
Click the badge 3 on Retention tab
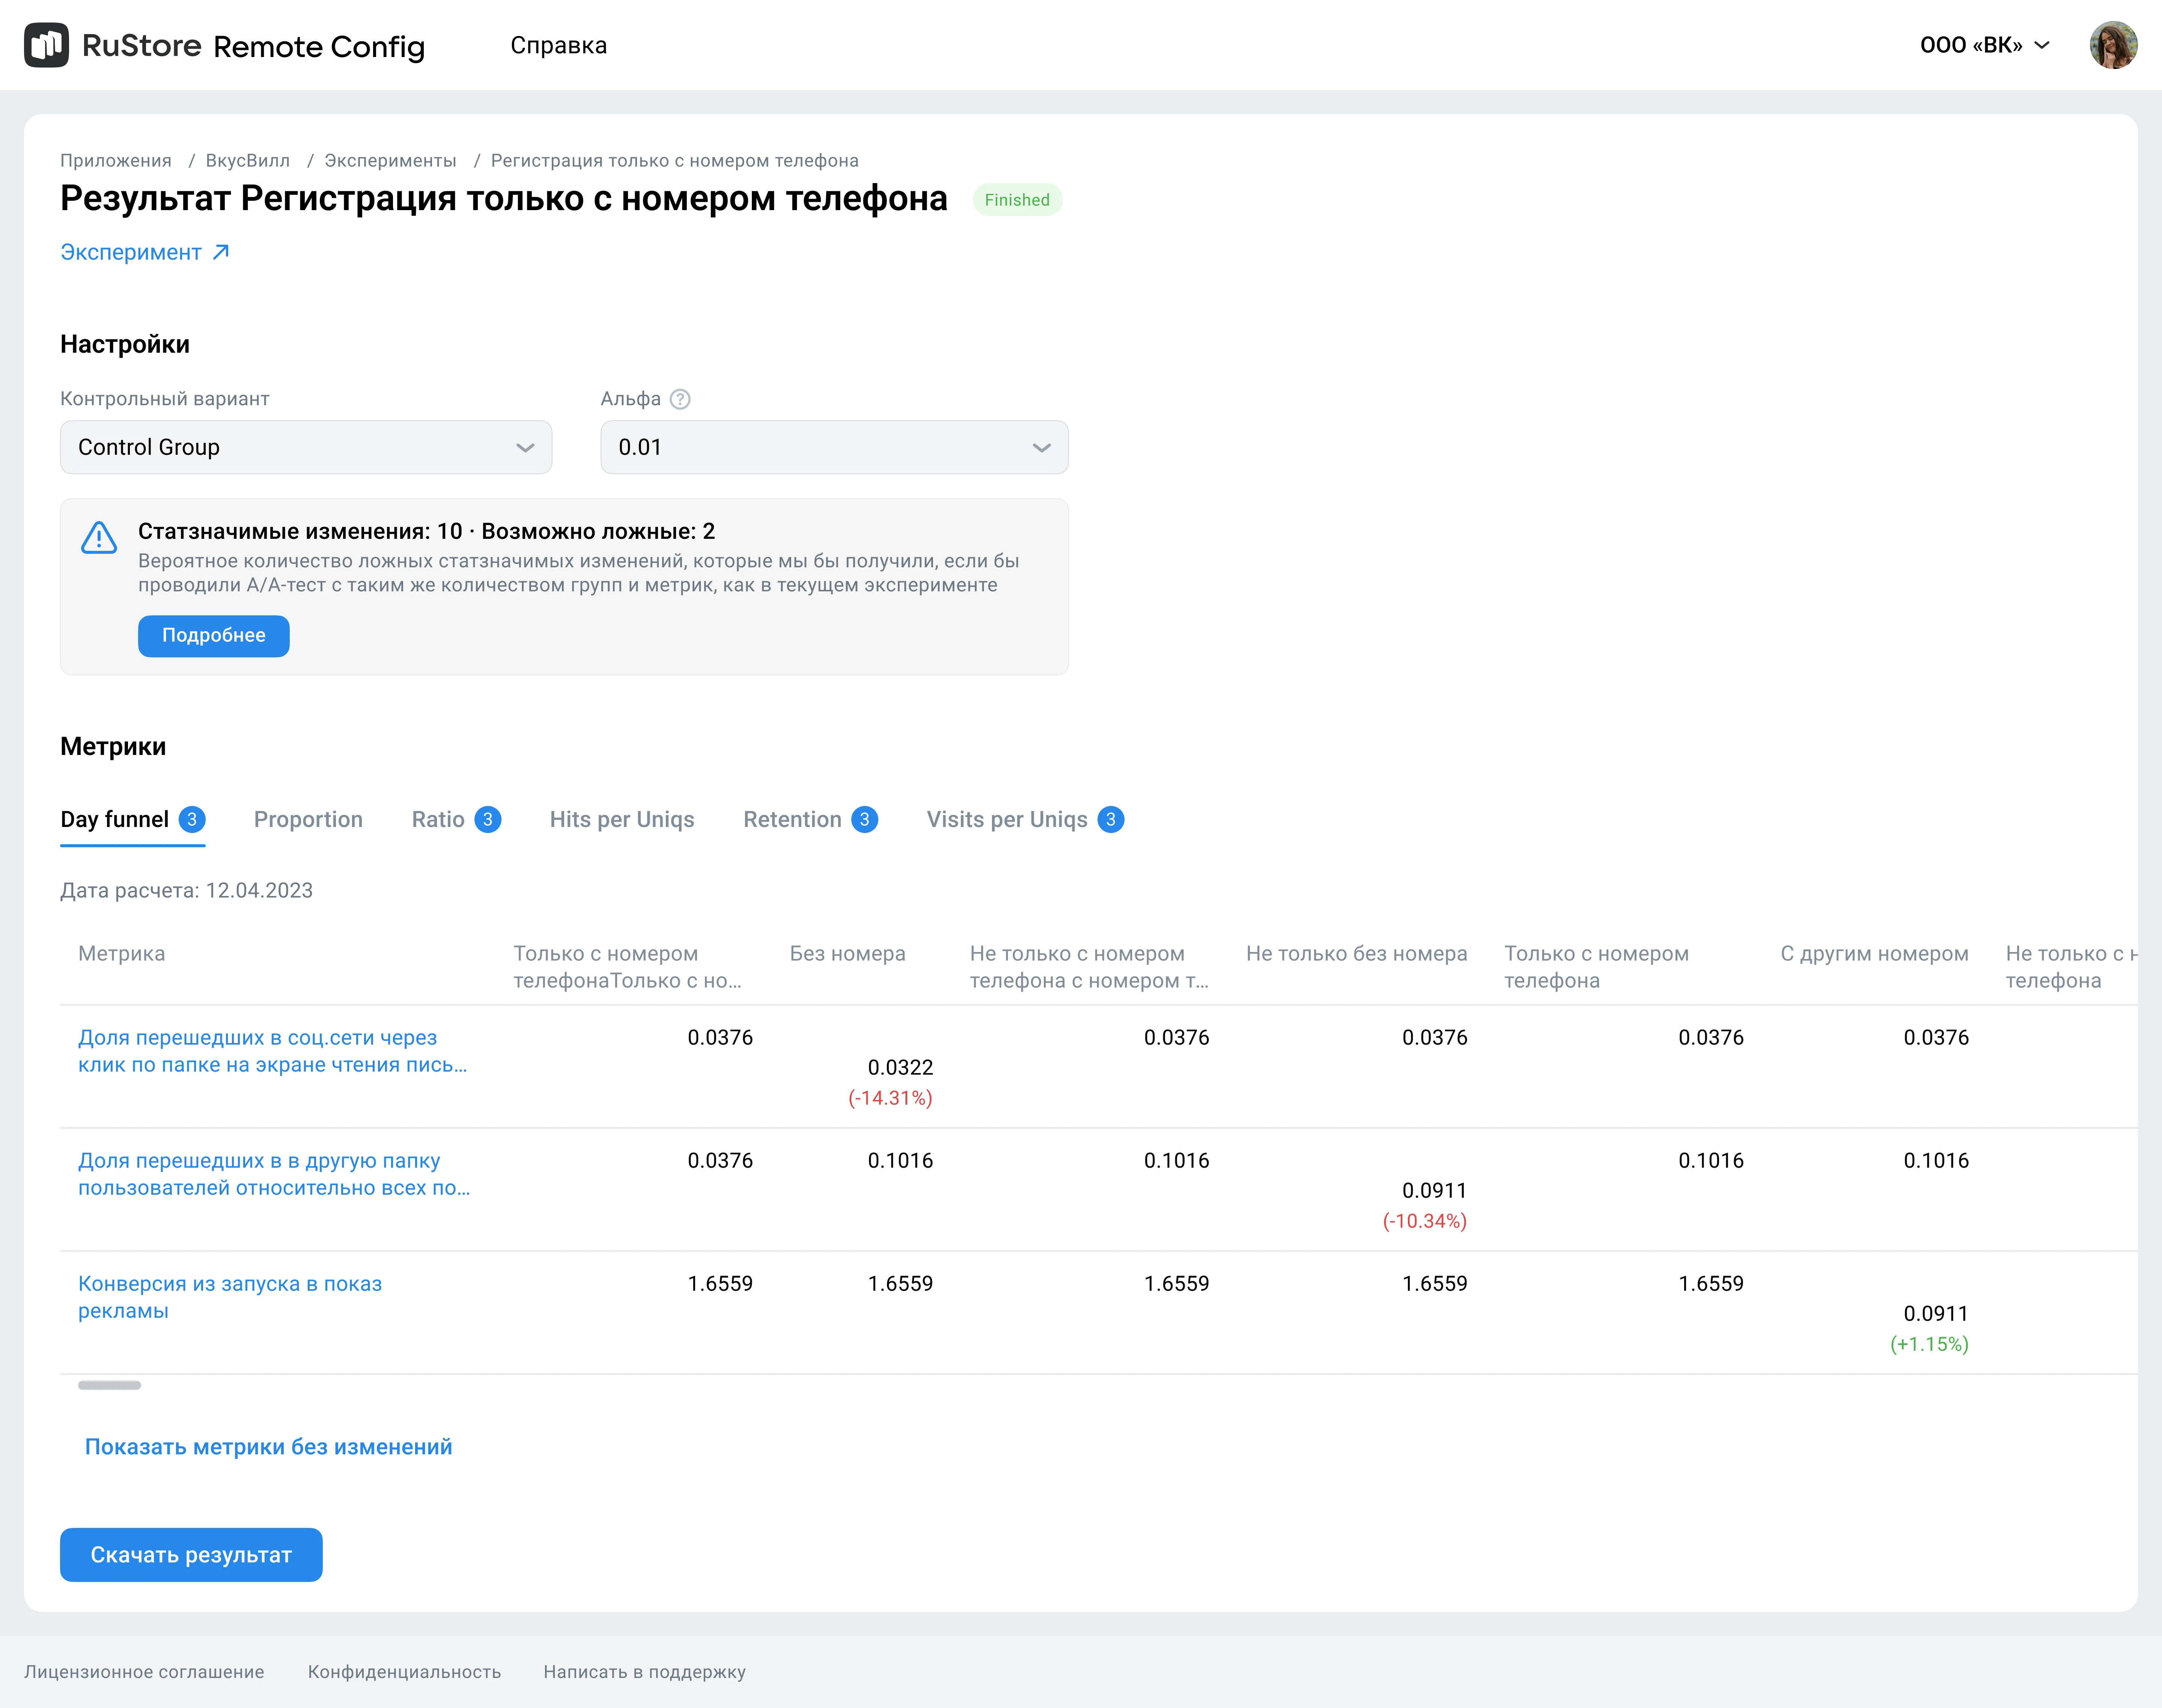tap(864, 820)
